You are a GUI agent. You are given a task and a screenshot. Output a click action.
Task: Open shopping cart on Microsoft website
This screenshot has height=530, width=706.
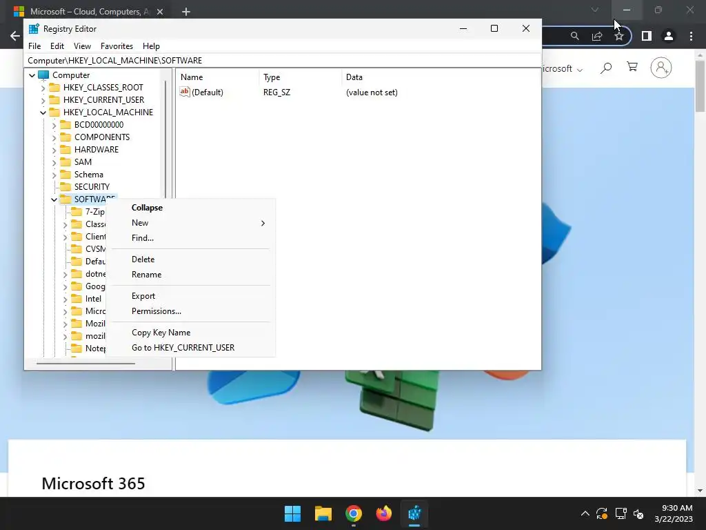tap(632, 67)
